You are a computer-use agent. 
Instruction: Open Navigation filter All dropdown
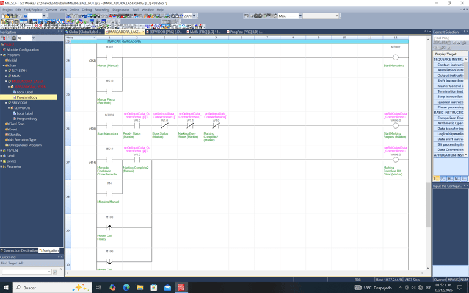coord(34,38)
